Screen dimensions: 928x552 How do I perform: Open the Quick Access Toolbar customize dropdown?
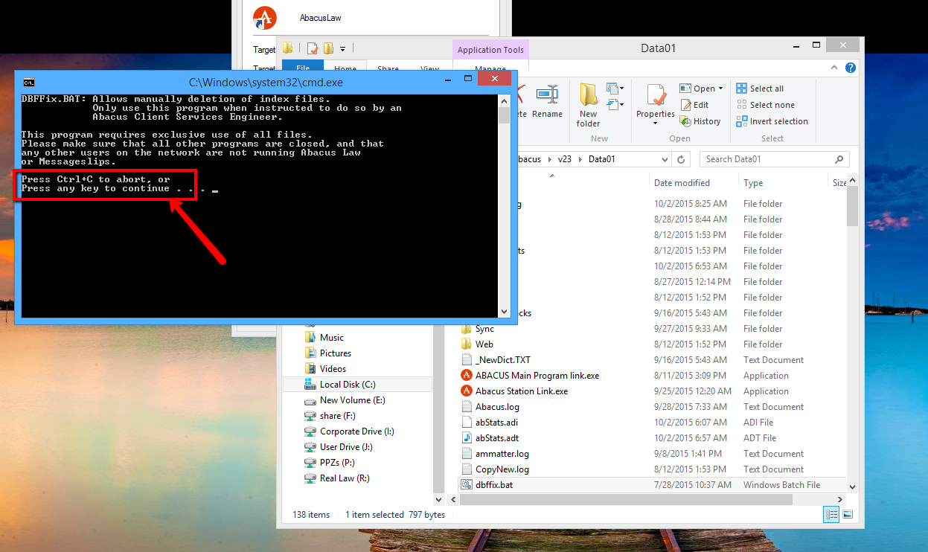[x=343, y=49]
